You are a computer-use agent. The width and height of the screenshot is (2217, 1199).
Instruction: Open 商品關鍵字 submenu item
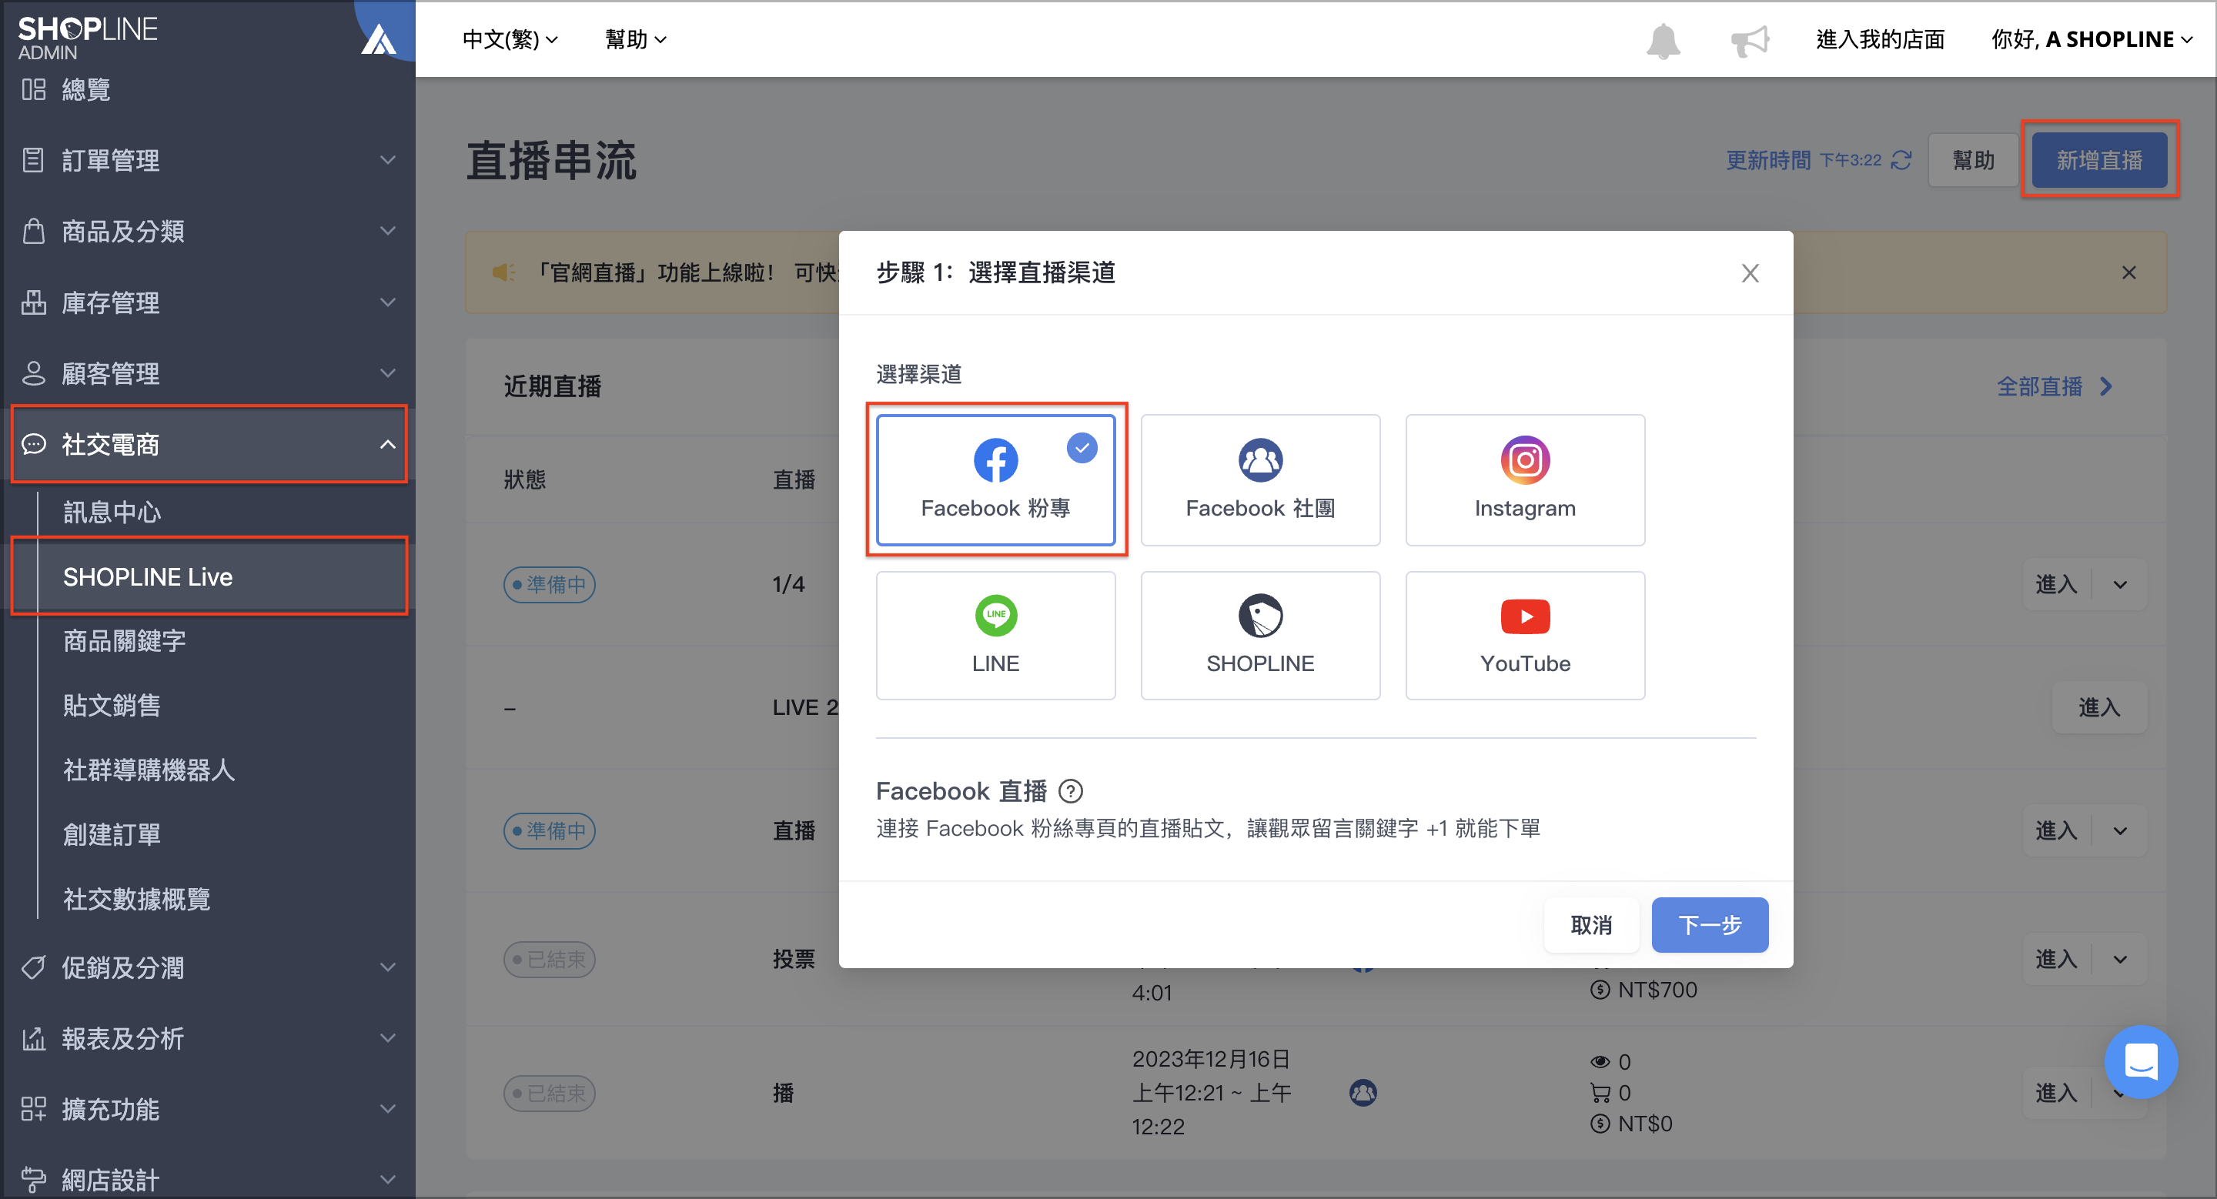click(125, 641)
